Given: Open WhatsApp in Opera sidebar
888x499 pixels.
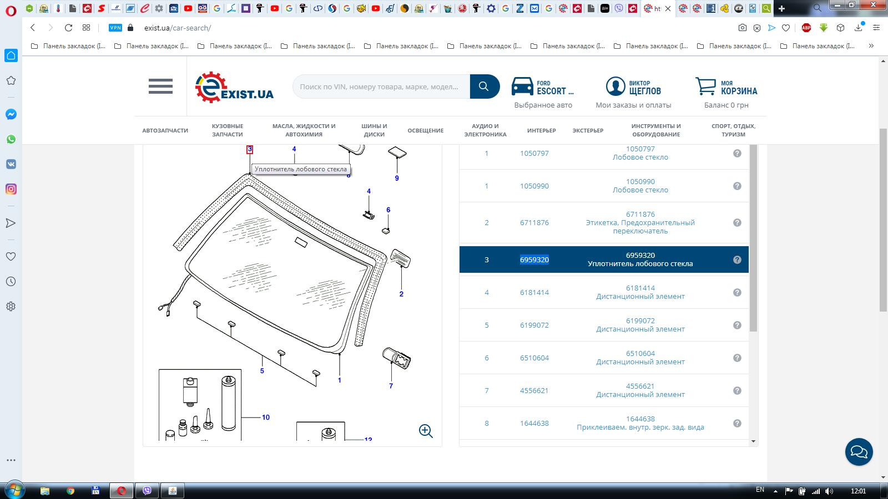Looking at the screenshot, I should click(x=11, y=139).
